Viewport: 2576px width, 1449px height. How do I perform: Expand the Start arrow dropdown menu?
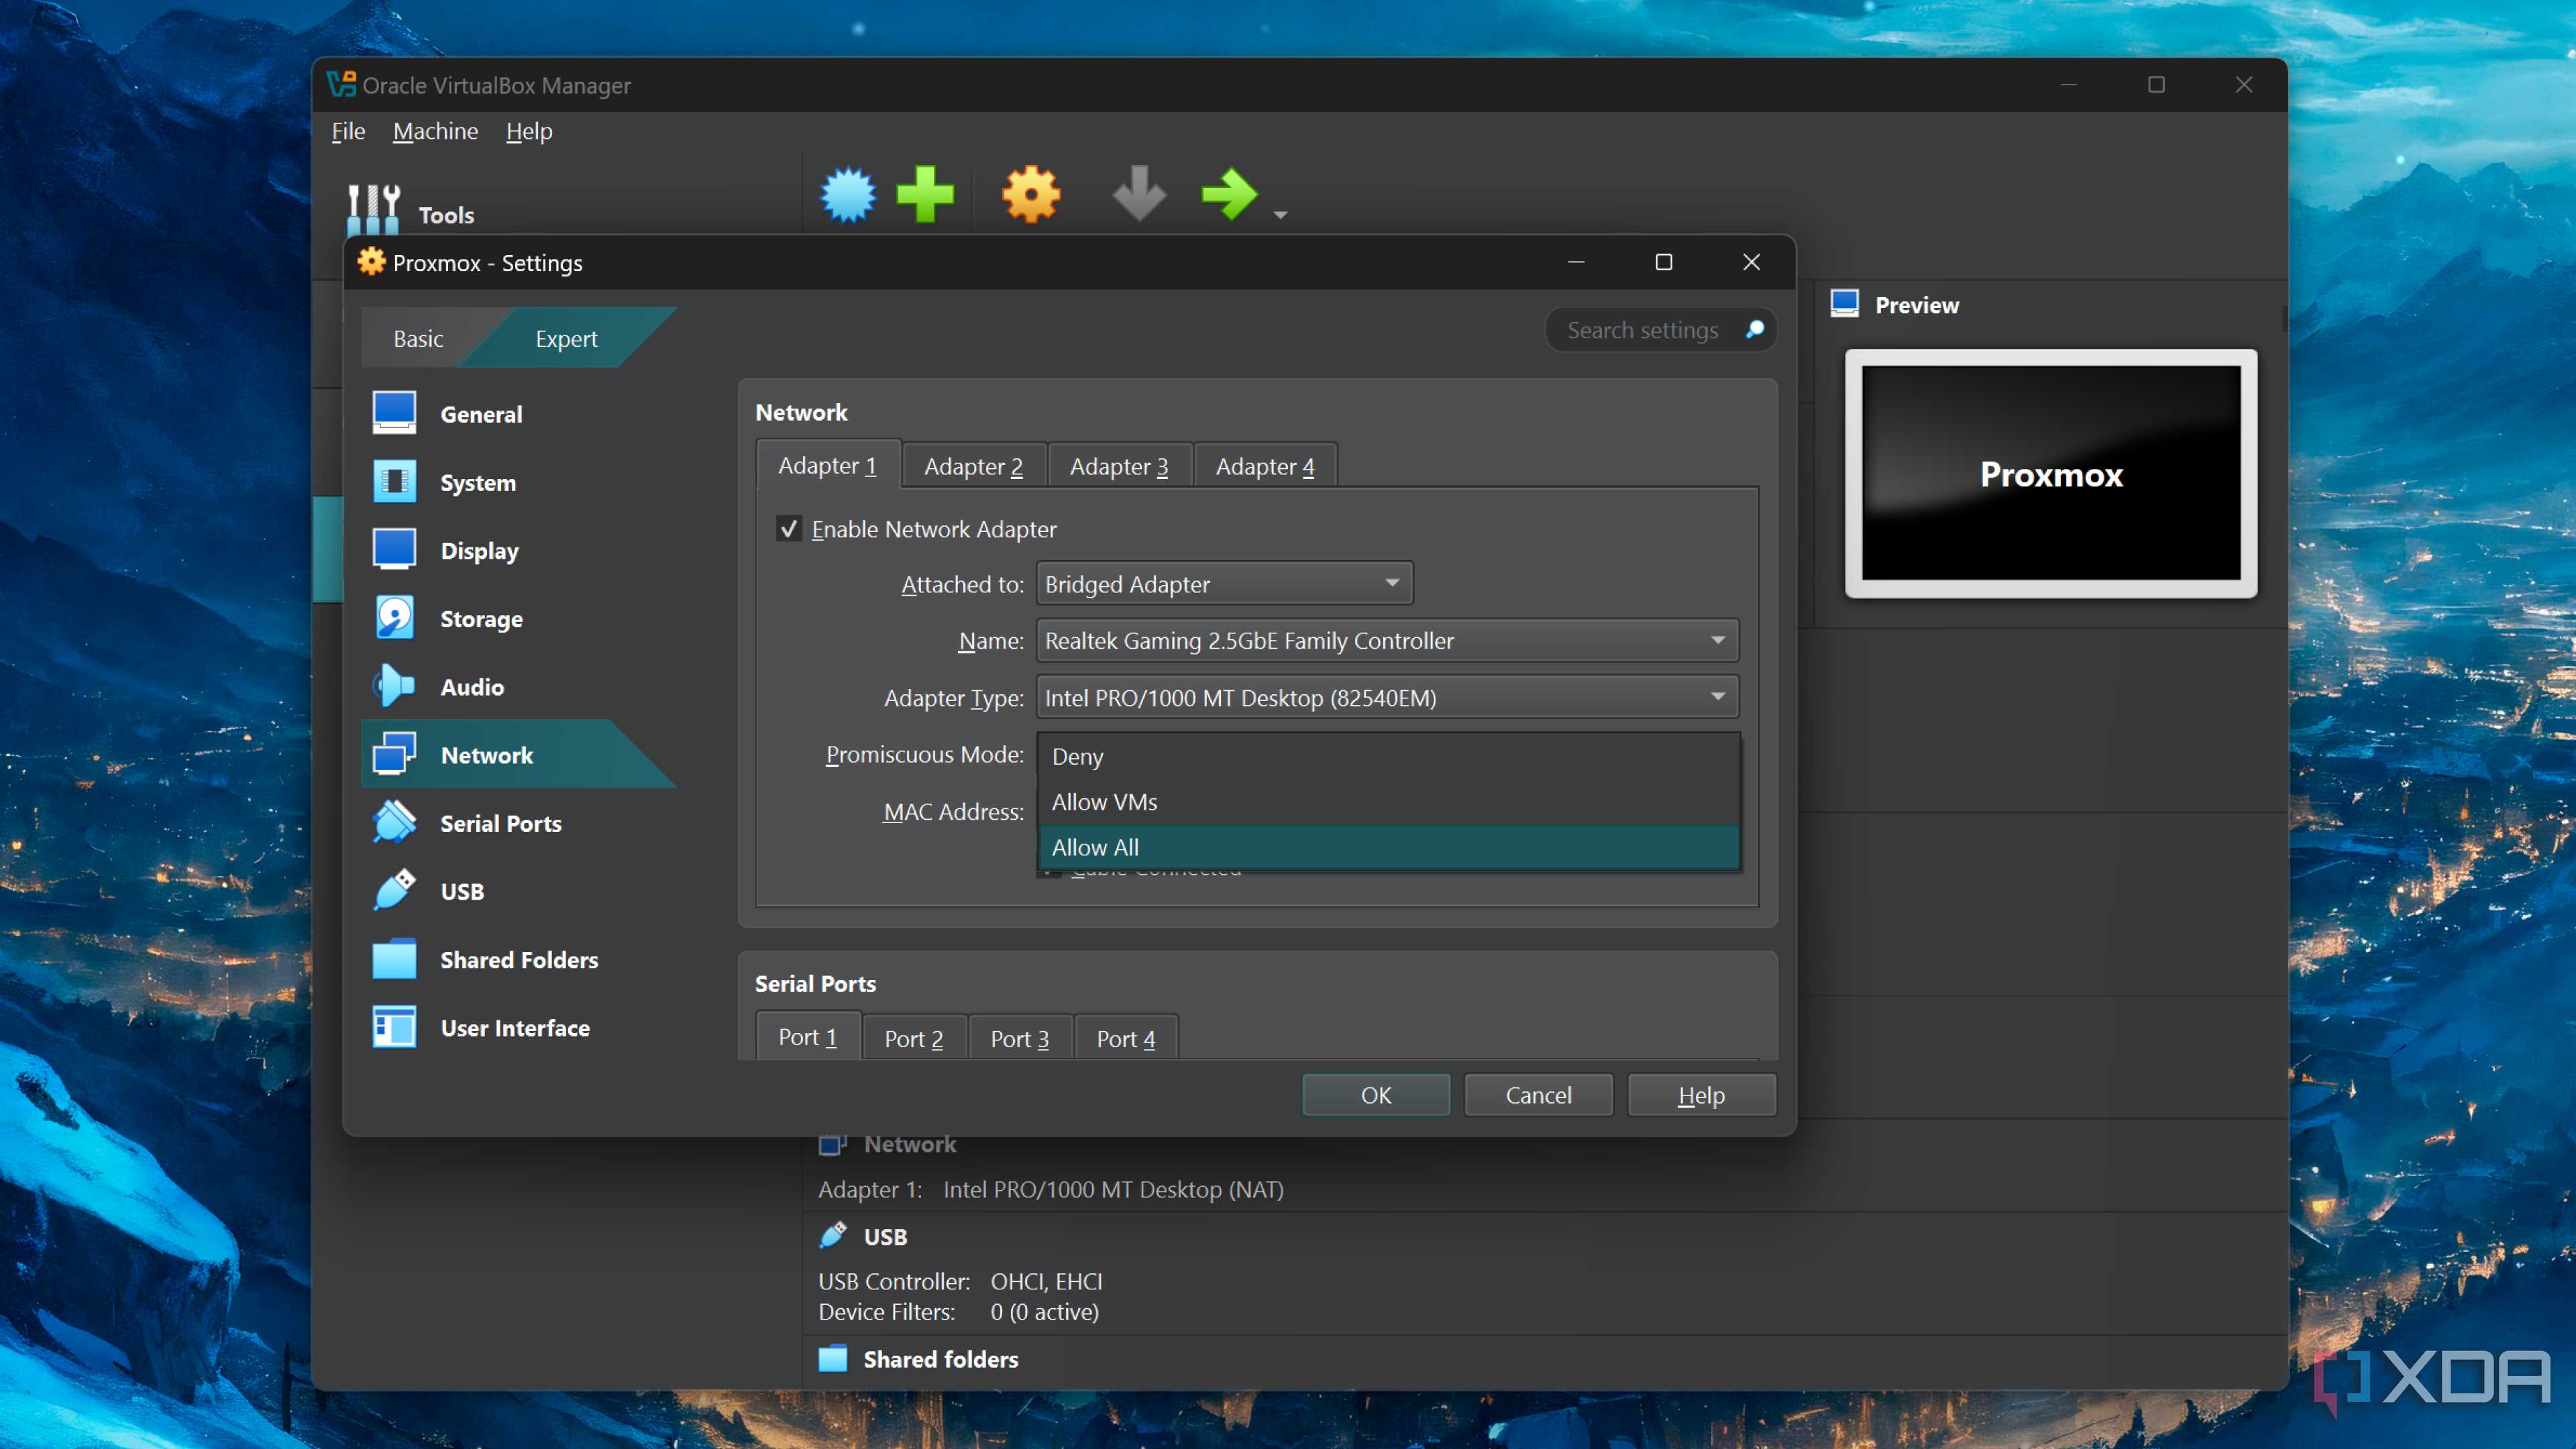tap(1280, 215)
